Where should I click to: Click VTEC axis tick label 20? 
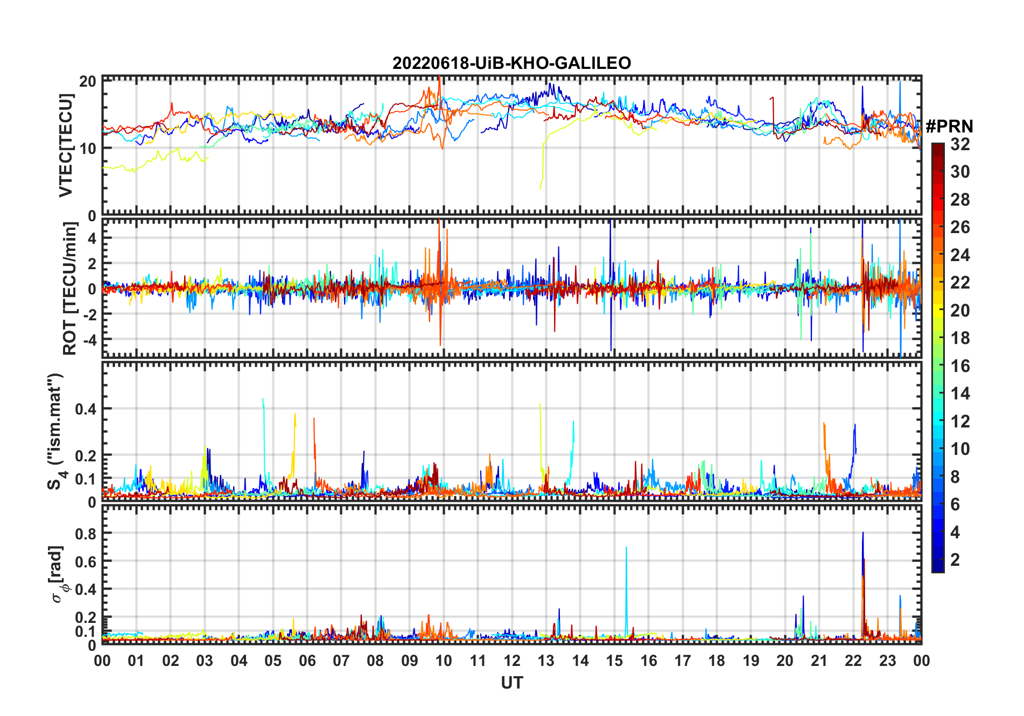coord(88,81)
